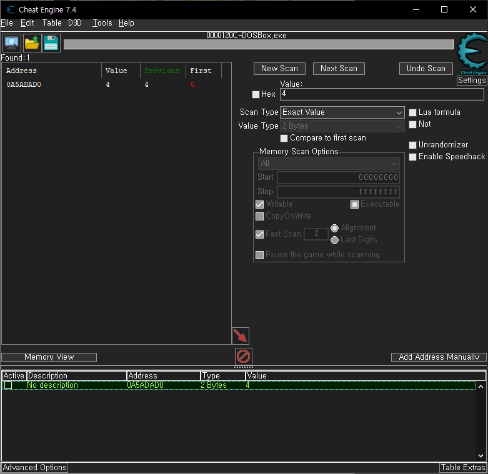Click Add Address Manually

pos(439,357)
